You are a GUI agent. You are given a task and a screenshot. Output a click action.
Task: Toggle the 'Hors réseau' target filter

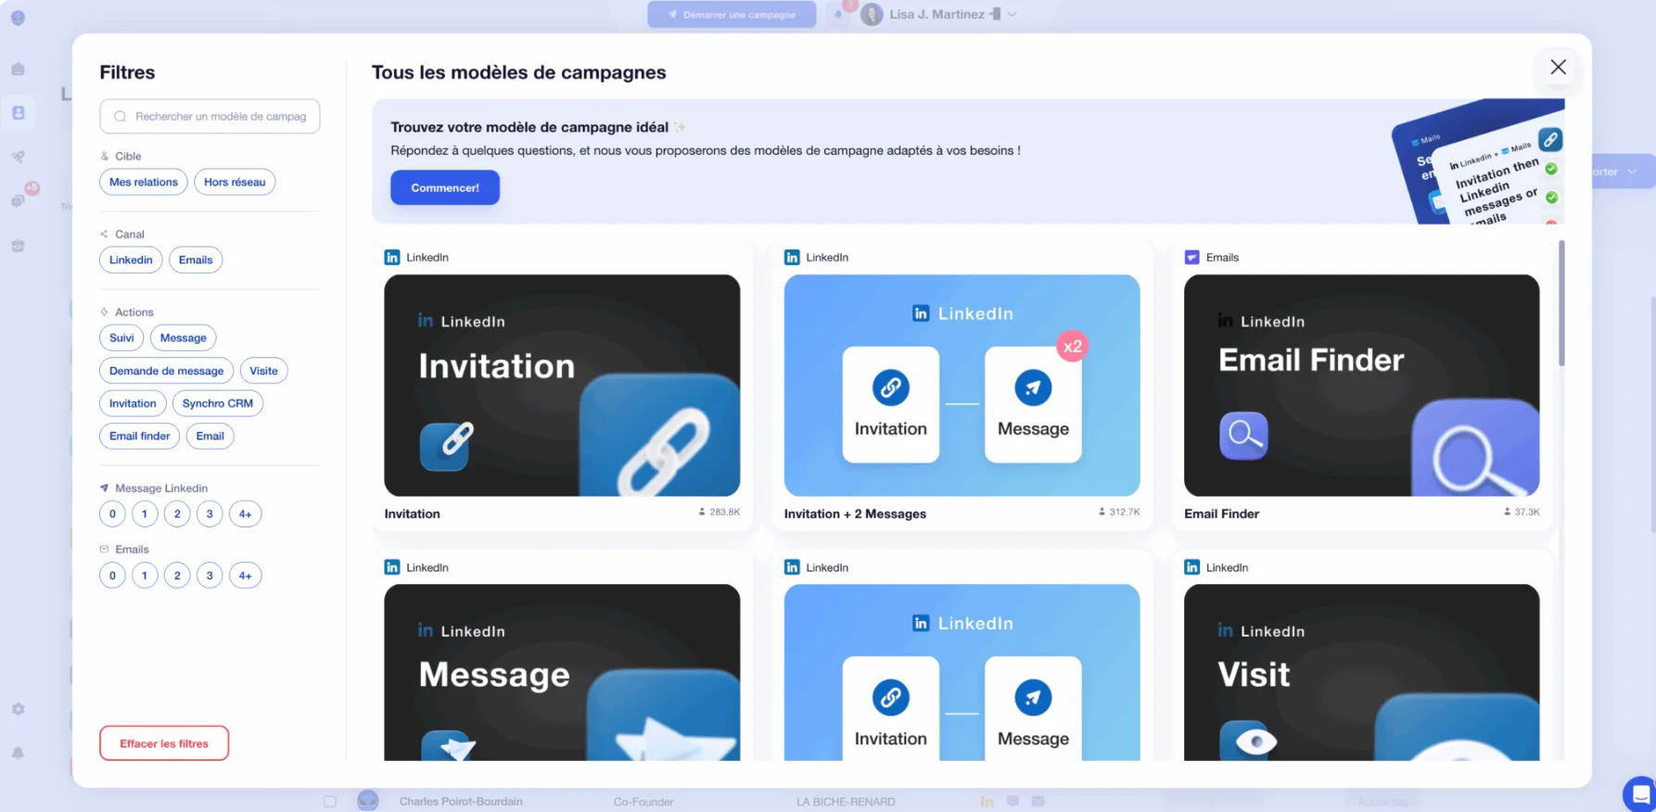pyautogui.click(x=235, y=182)
